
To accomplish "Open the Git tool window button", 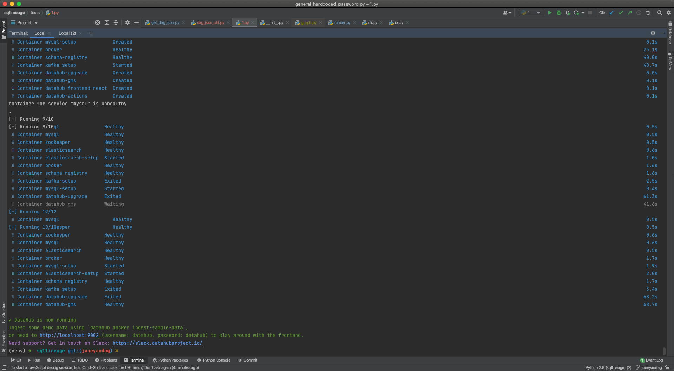I will tap(16, 360).
